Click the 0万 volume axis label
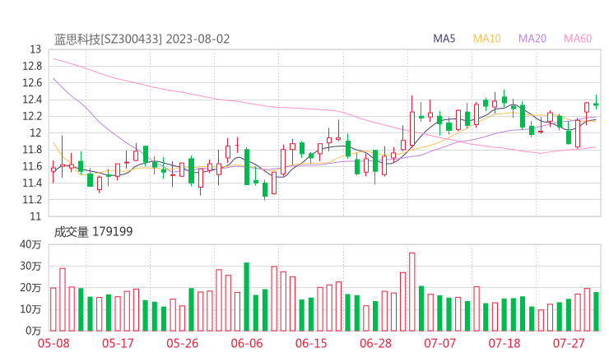 click(x=34, y=331)
